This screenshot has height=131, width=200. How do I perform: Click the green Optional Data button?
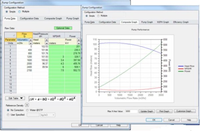point(63,28)
